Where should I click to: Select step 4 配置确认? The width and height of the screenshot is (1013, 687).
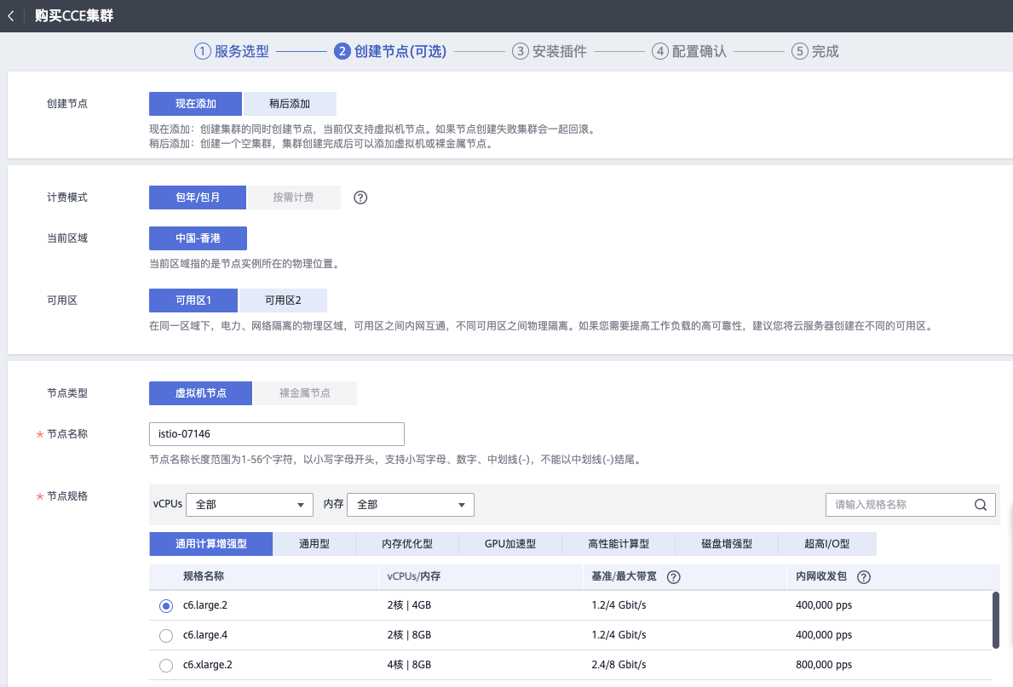pyautogui.click(x=689, y=51)
